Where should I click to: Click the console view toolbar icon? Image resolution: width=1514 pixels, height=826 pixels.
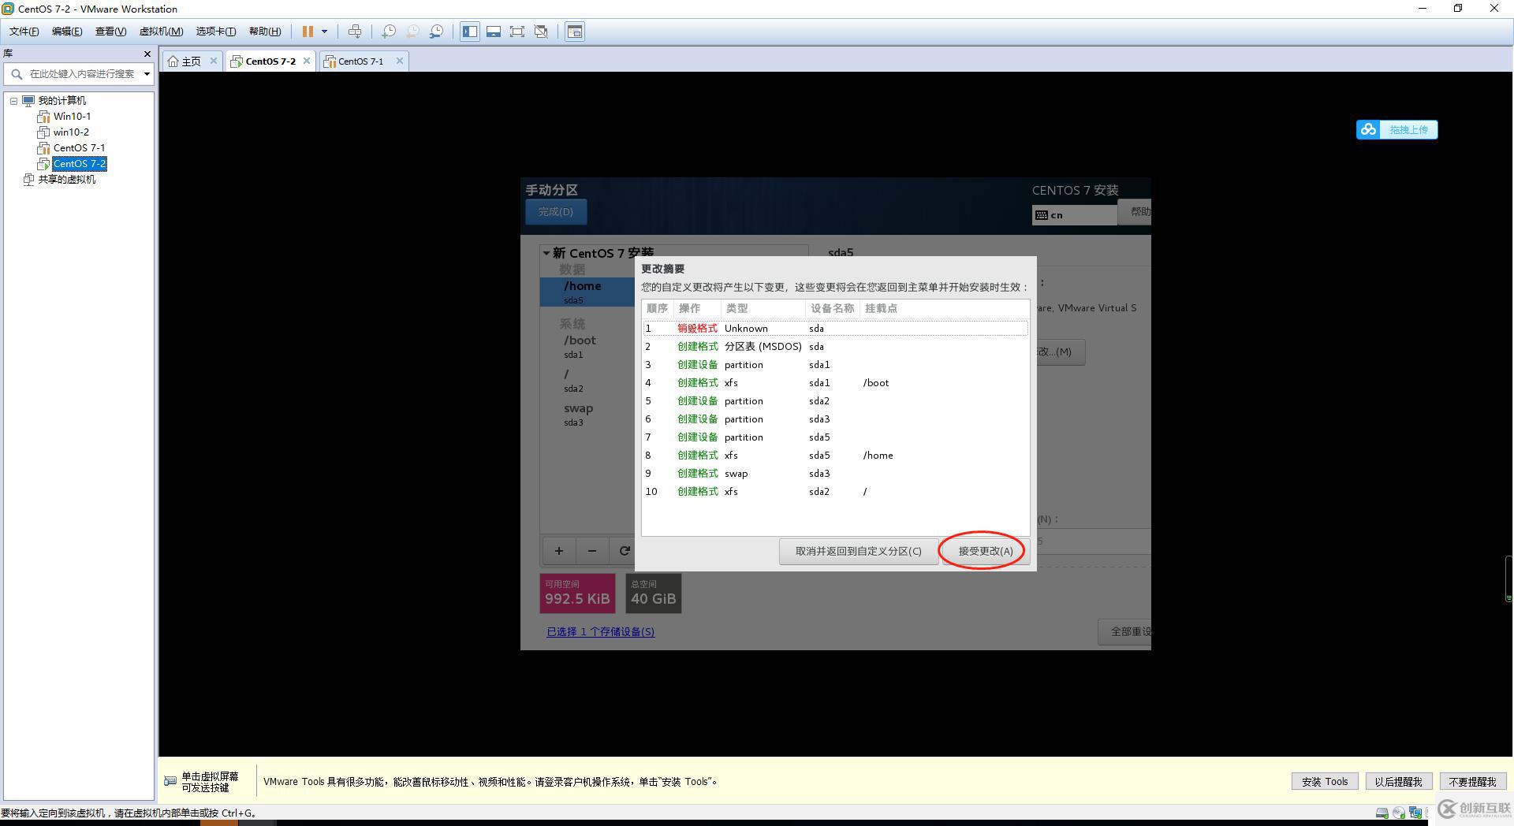(x=575, y=32)
